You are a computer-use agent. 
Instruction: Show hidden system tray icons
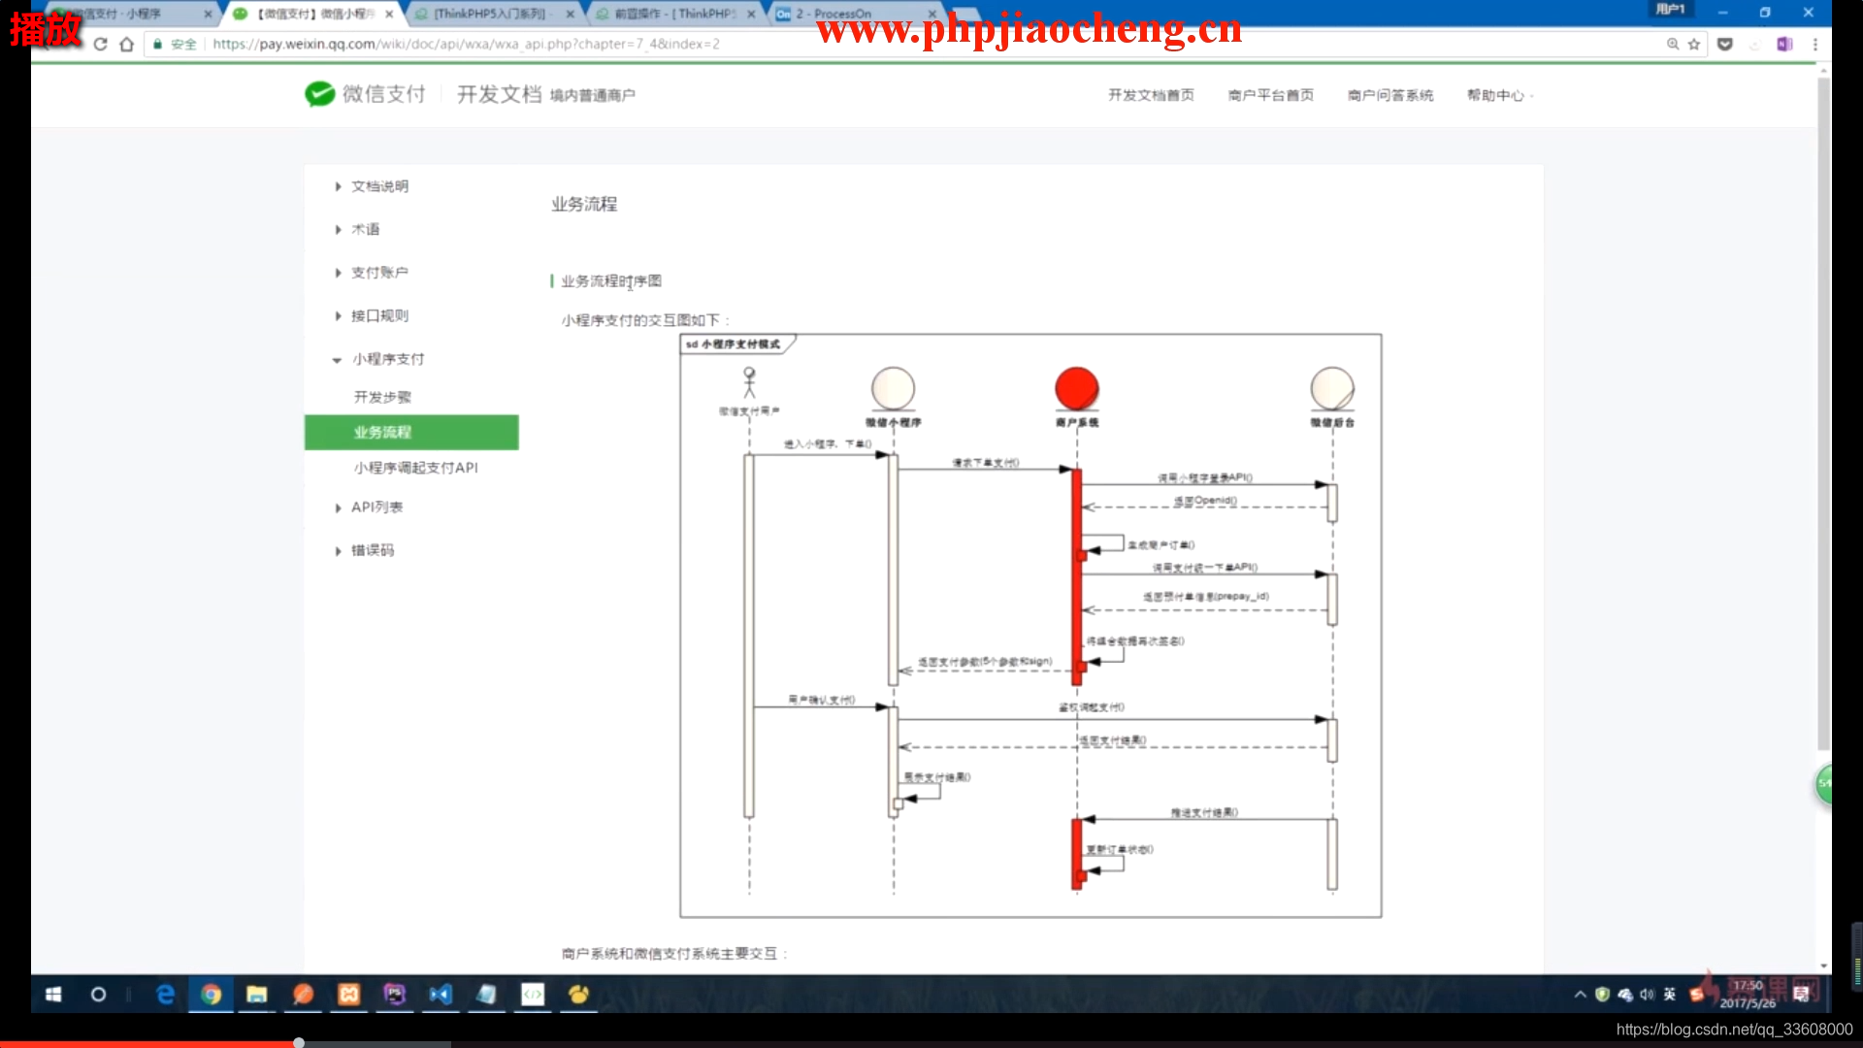point(1580,994)
